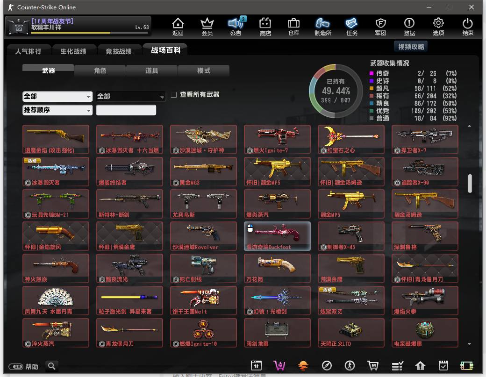Open the 制造所 crafting icon

point(322,27)
